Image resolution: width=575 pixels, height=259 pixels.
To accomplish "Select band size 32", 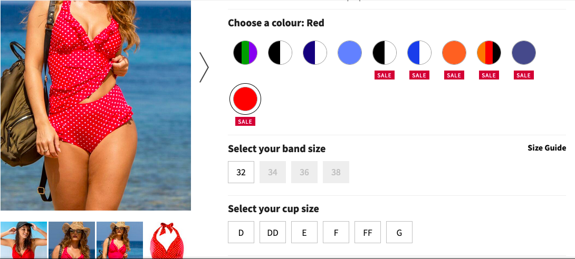I will pos(241,172).
